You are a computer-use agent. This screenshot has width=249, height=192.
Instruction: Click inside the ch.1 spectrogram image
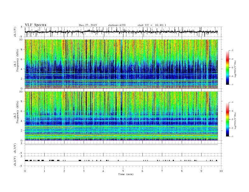[x=121, y=64]
